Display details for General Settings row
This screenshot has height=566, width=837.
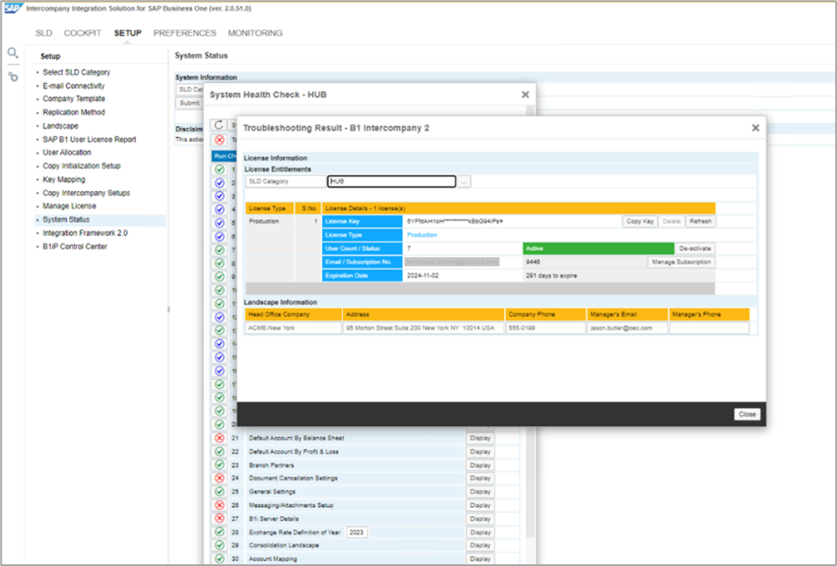coord(480,492)
